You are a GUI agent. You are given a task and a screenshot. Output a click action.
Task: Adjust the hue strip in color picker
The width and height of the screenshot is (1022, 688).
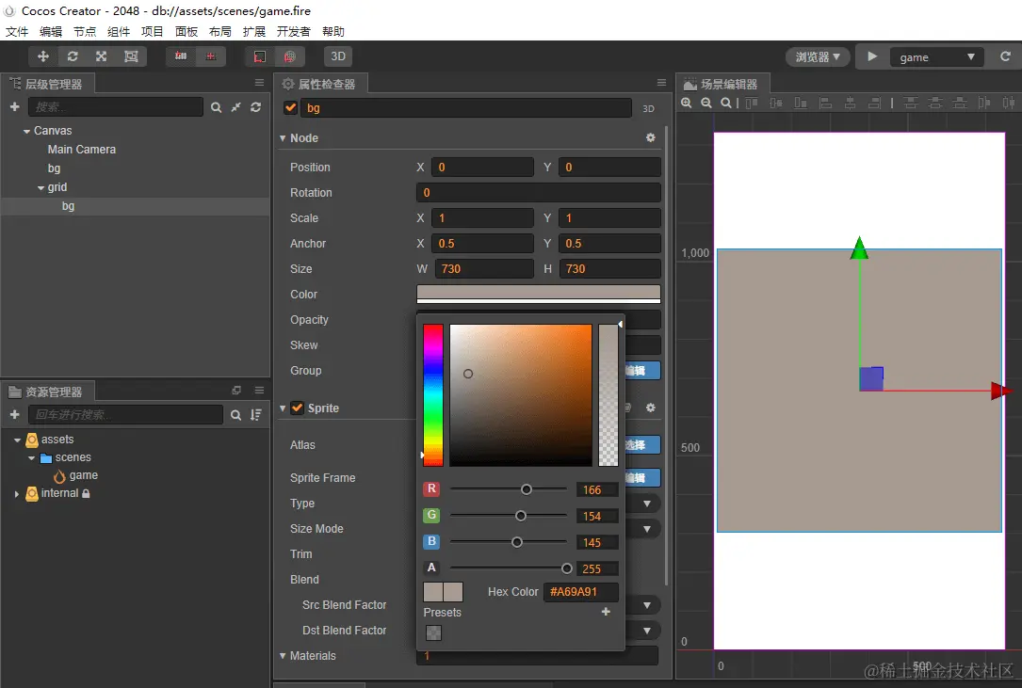(x=432, y=394)
